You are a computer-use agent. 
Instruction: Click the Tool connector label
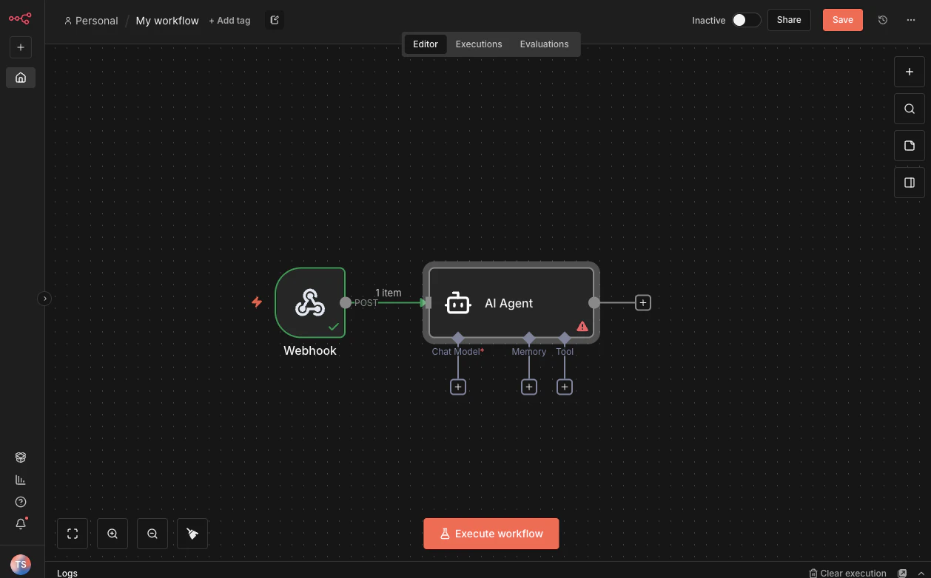(565, 352)
